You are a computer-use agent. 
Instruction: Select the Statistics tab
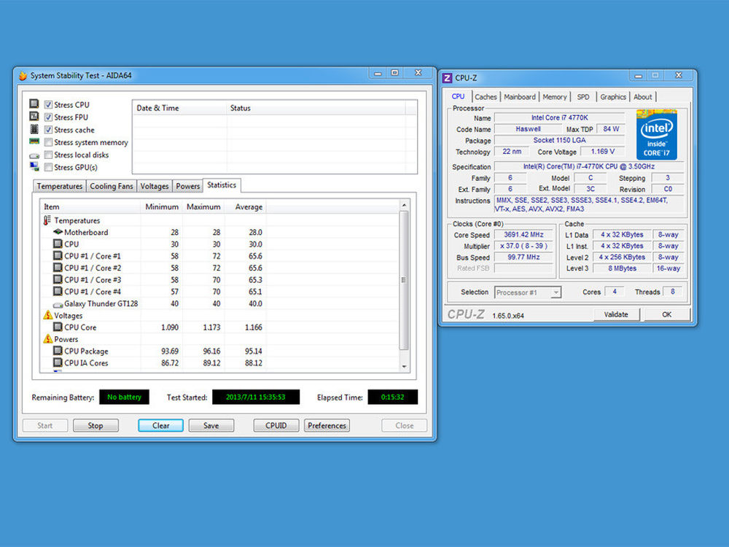point(222,185)
